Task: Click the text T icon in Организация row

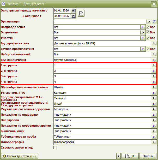Action: pyautogui.click(x=154, y=21)
